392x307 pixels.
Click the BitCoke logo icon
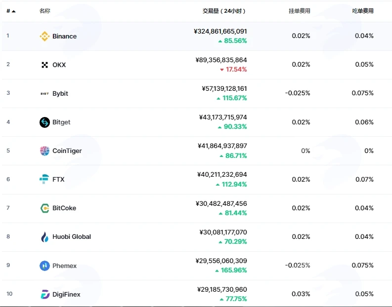pyautogui.click(x=45, y=208)
